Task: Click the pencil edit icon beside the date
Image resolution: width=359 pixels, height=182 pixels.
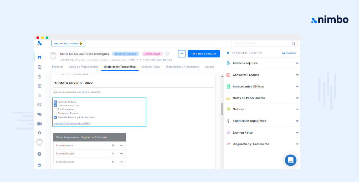Action: click(x=167, y=54)
